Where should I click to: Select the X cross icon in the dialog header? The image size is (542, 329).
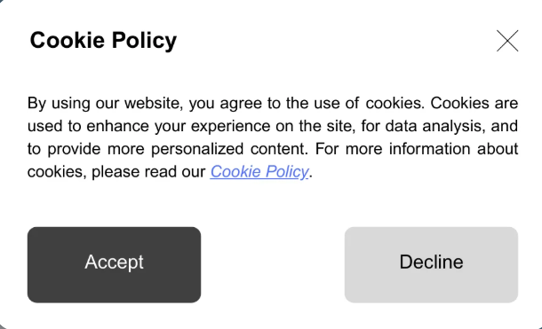click(507, 41)
